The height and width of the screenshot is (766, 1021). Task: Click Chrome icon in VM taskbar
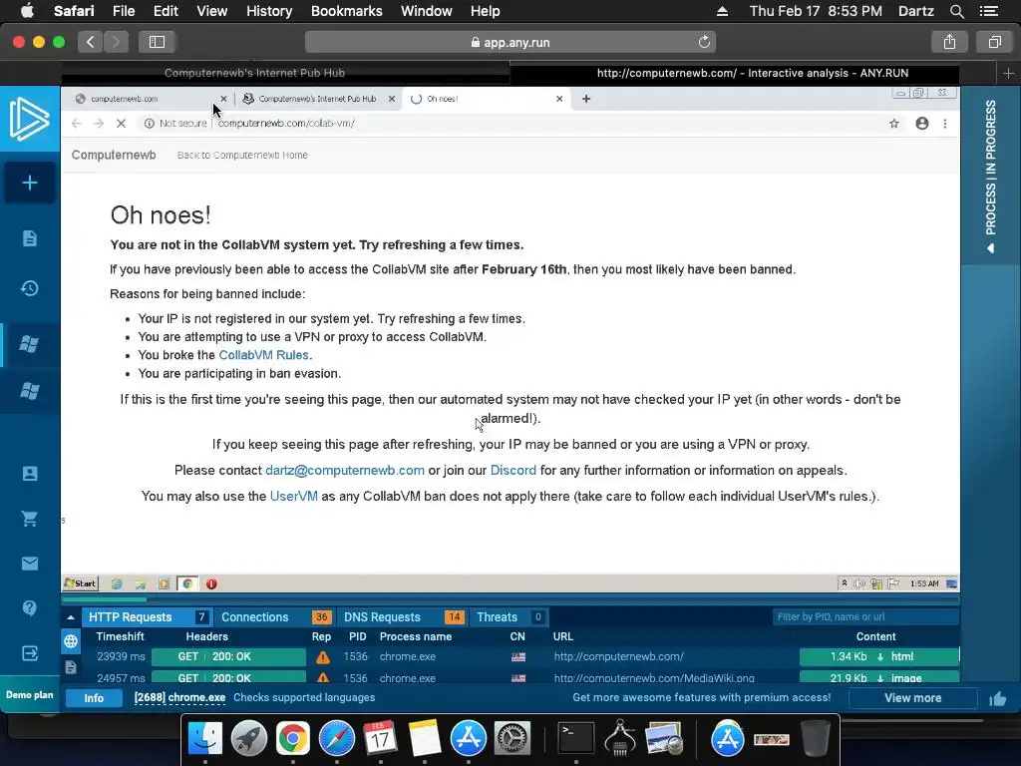click(187, 583)
